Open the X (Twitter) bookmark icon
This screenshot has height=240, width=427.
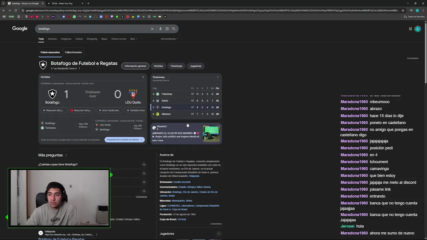point(122,17)
